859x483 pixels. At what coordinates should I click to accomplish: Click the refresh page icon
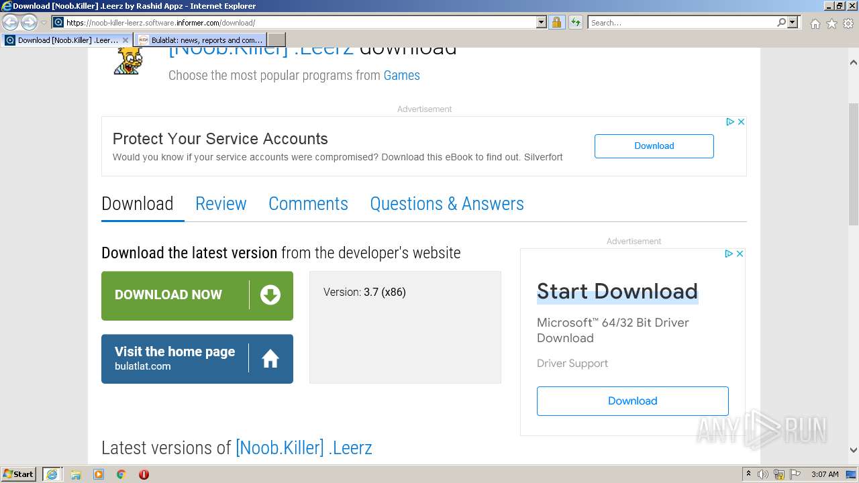576,22
